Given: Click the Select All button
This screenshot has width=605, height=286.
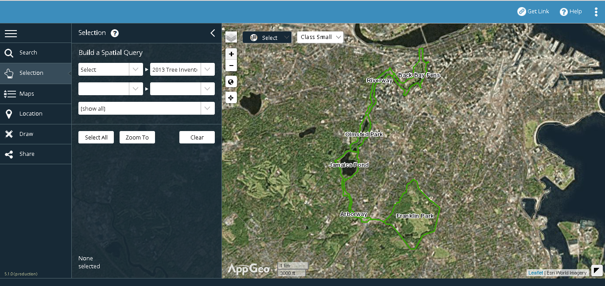Looking at the screenshot, I should (x=96, y=137).
